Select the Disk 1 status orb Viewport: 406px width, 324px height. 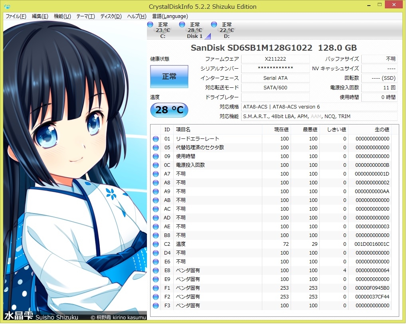click(x=182, y=25)
